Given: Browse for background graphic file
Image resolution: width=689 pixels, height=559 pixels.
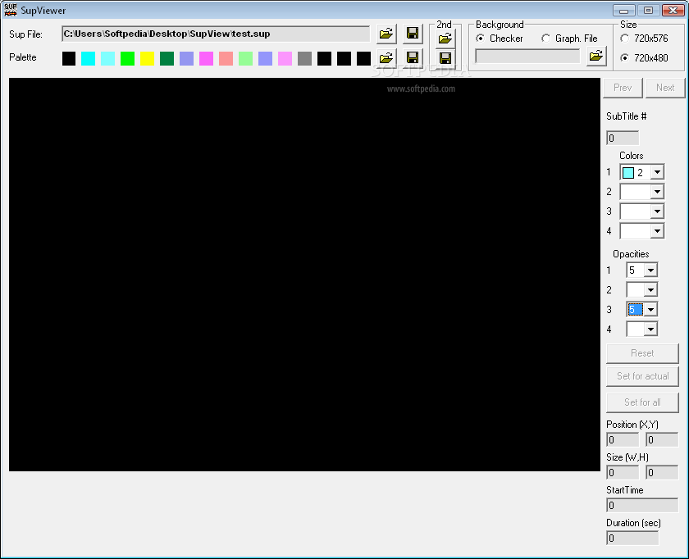Looking at the screenshot, I should (x=596, y=56).
